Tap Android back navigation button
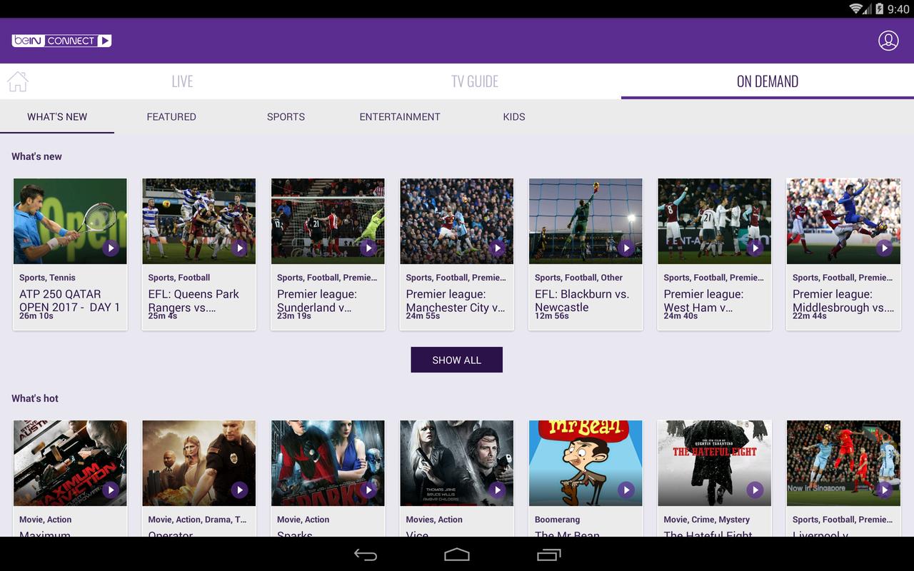 [x=366, y=555]
